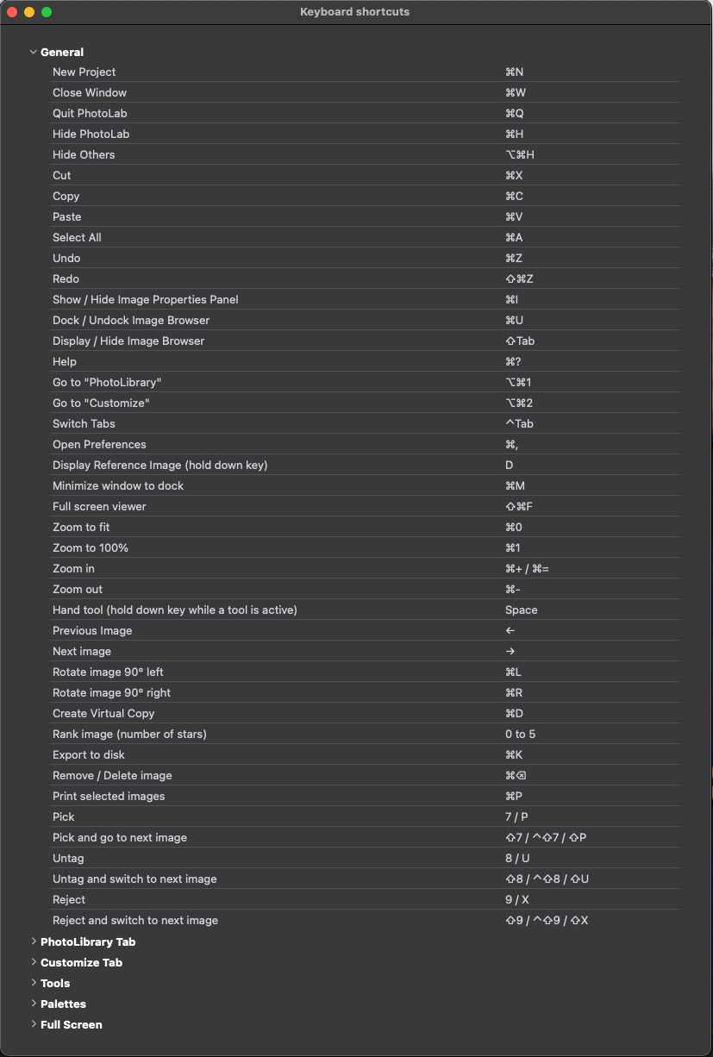Expand the Customize Tab section
This screenshot has width=713, height=1057.
coord(34,962)
